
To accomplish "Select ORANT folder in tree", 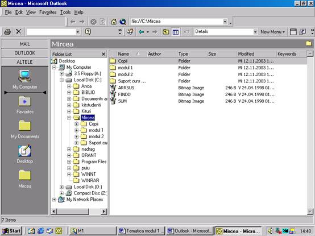I will pos(89,155).
